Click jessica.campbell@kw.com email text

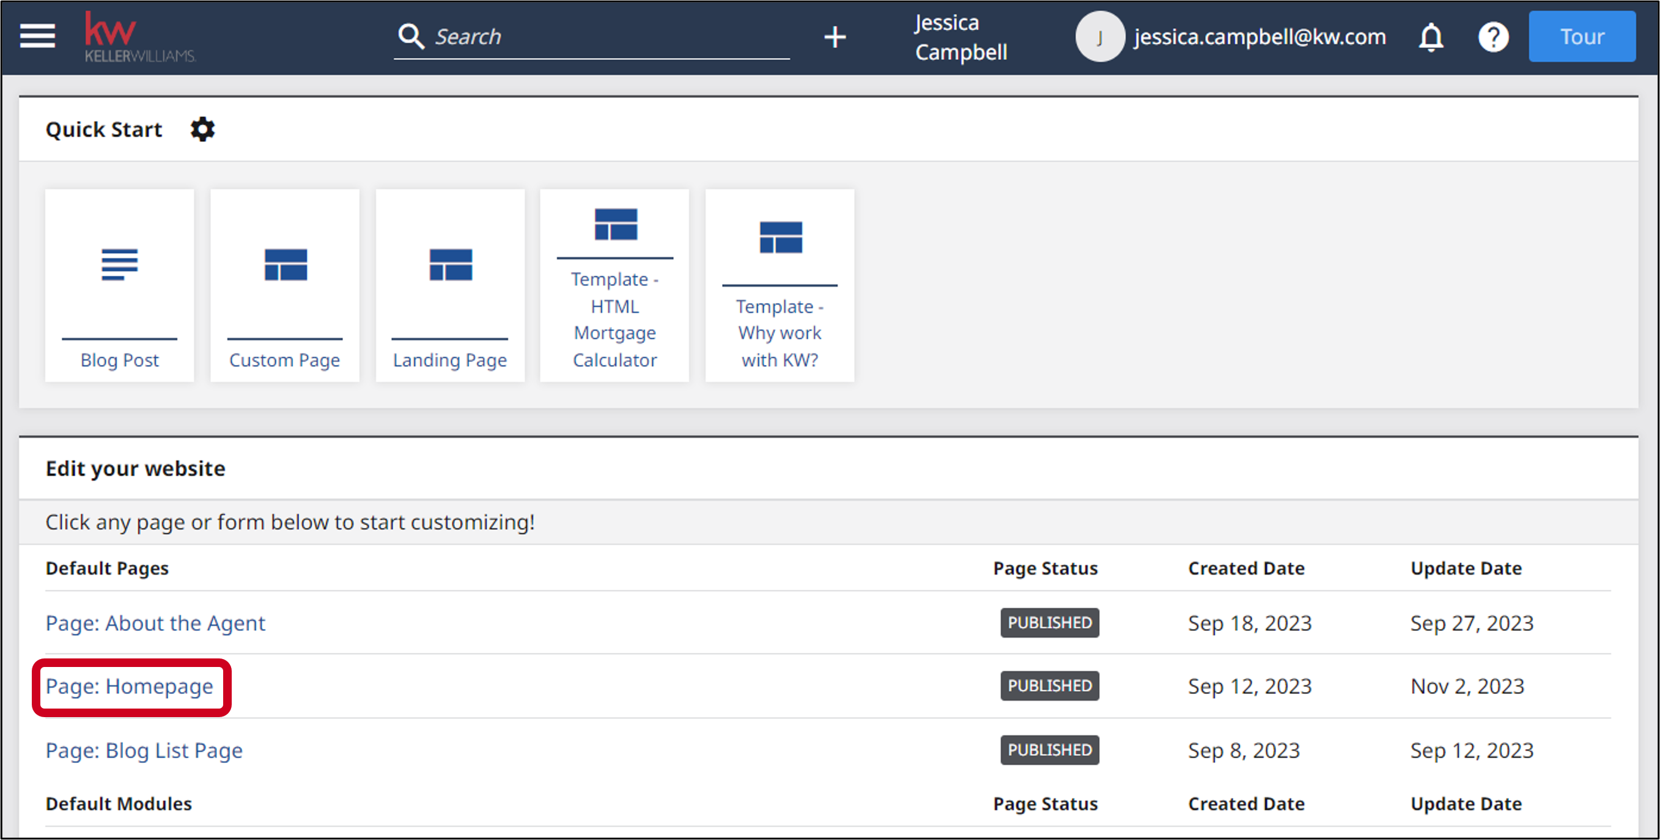click(x=1260, y=37)
